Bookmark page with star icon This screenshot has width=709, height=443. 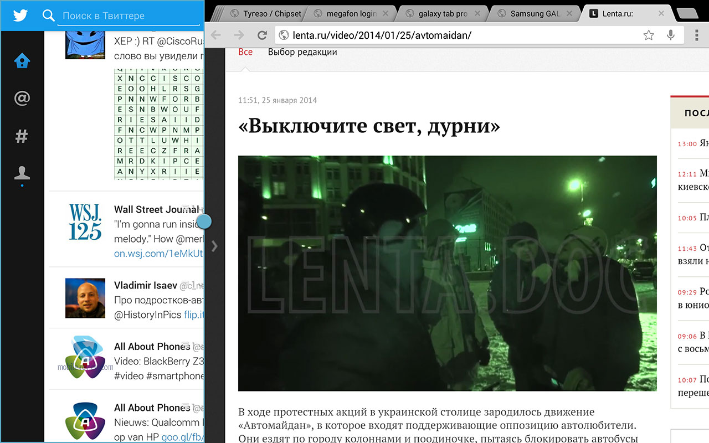click(649, 35)
